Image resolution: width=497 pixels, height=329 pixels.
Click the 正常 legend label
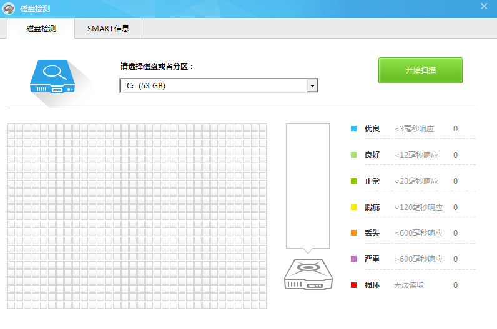372,181
